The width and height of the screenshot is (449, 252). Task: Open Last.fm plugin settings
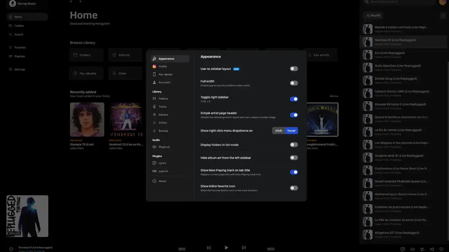point(163,171)
